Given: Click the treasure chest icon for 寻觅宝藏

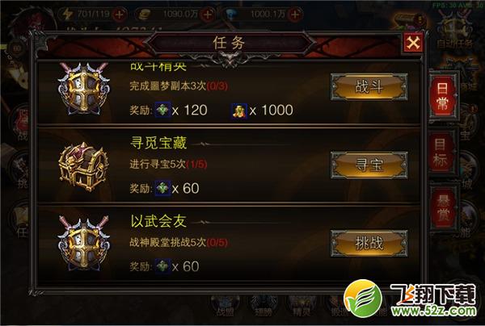Looking at the screenshot, I should pos(84,167).
